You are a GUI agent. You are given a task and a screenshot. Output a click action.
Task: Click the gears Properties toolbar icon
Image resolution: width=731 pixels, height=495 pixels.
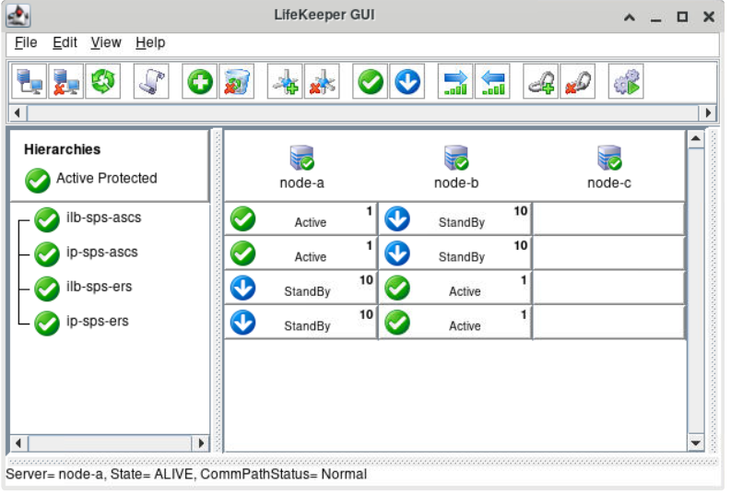[x=627, y=81]
